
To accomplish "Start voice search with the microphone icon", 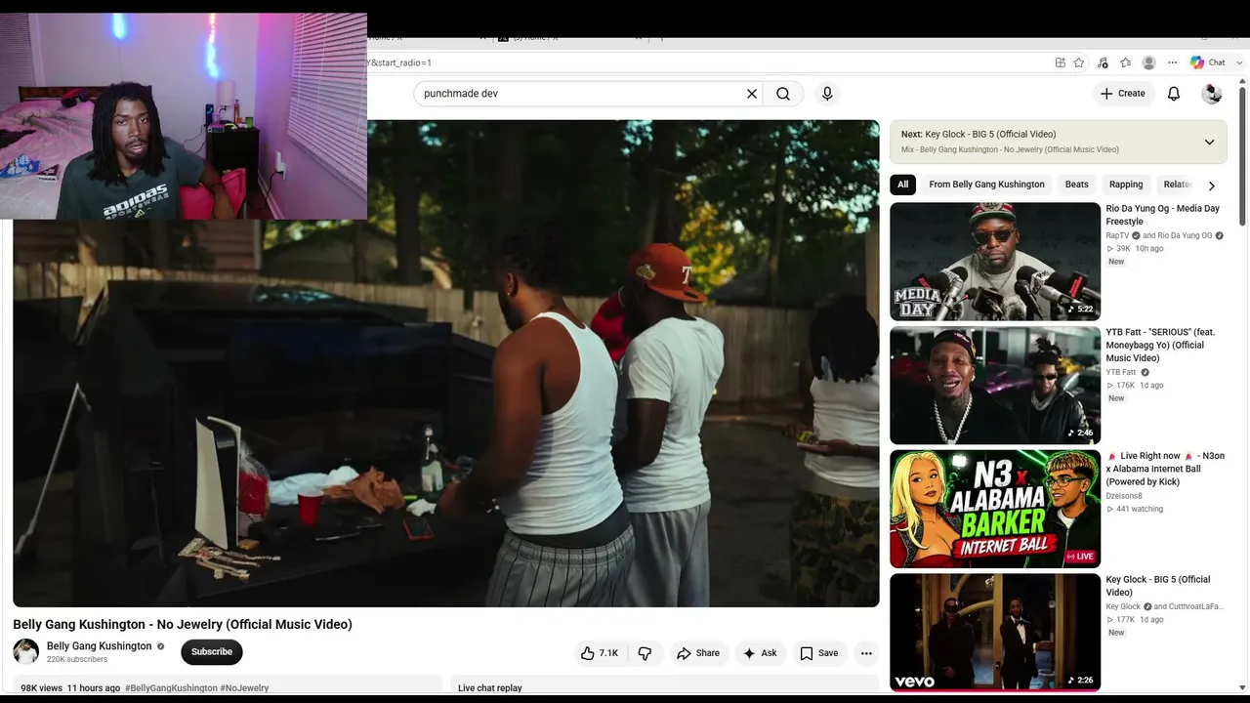I will (x=827, y=94).
